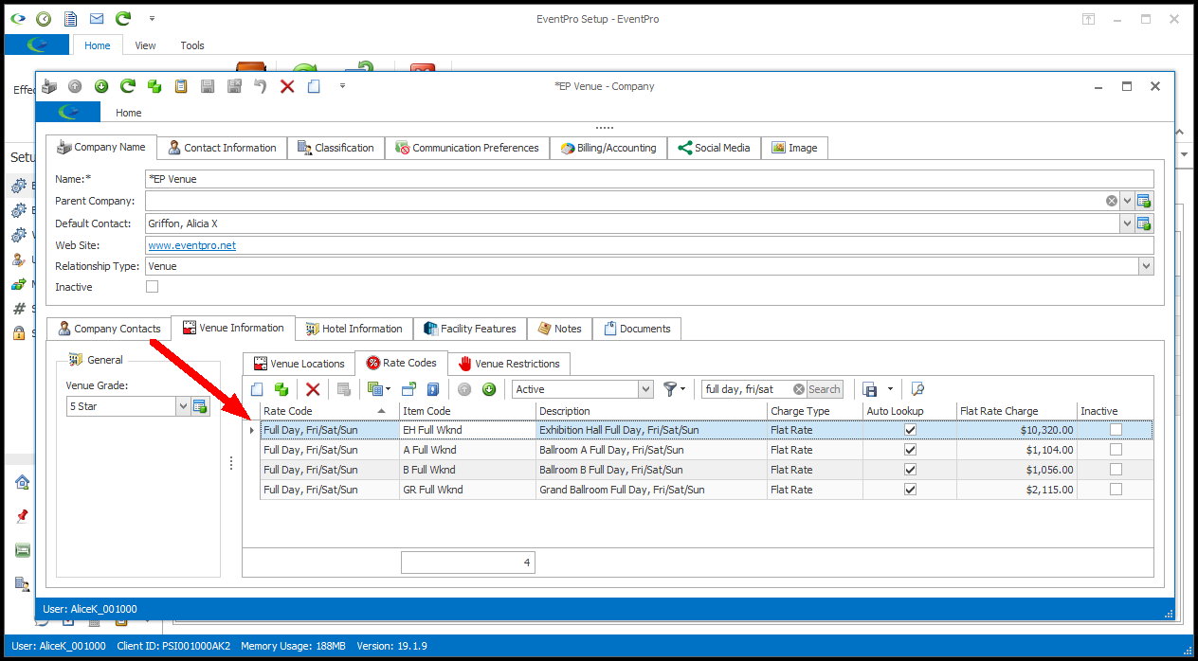Follow the www.eventpro.net web site link
1198x661 pixels.
pyautogui.click(x=192, y=245)
